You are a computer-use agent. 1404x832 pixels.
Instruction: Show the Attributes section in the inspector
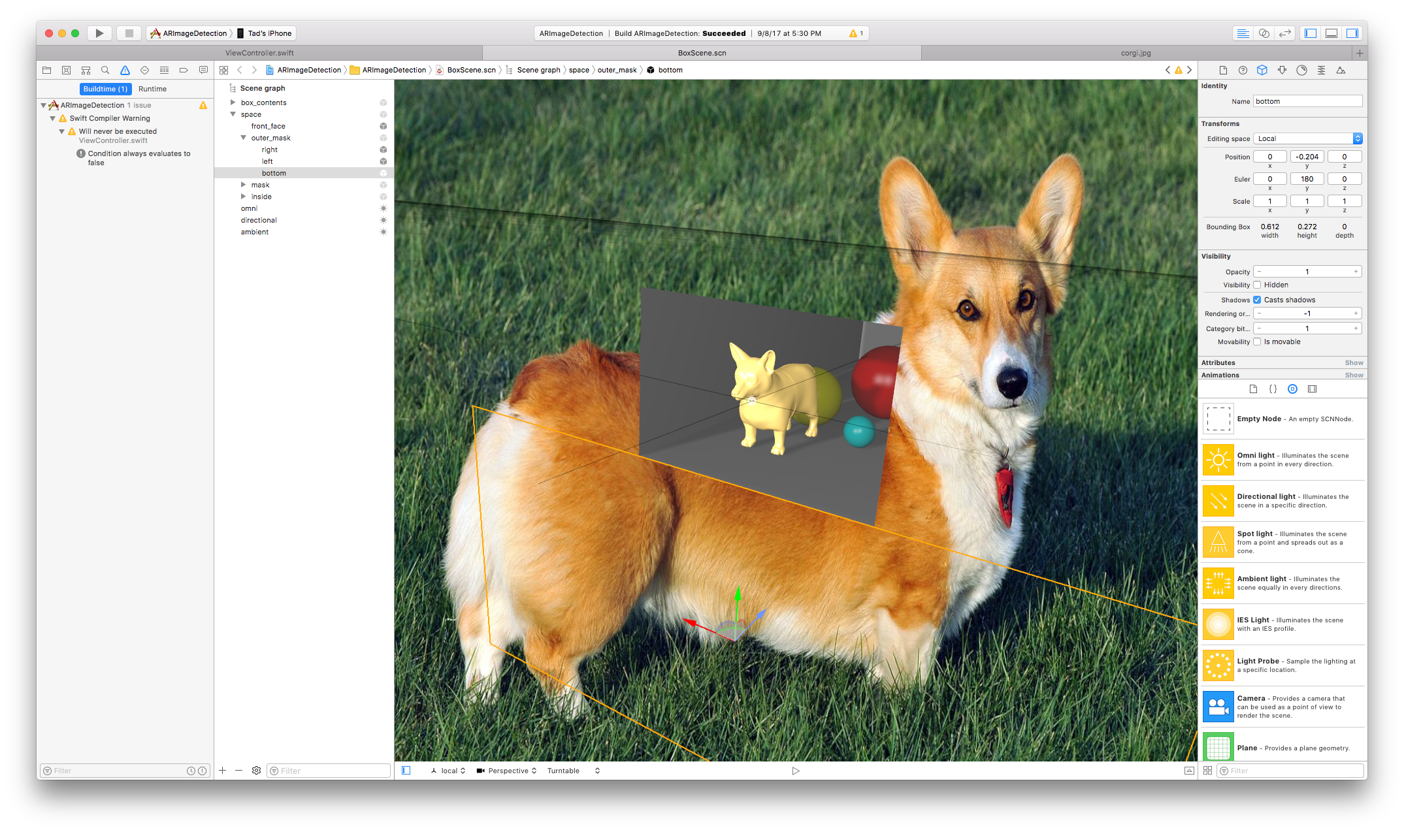tap(1354, 362)
